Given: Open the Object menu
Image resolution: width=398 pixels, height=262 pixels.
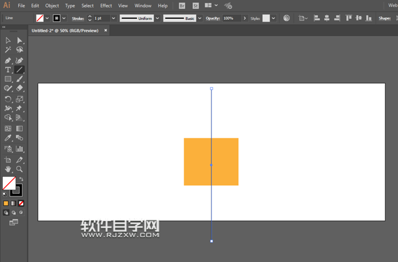Looking at the screenshot, I should click(52, 6).
